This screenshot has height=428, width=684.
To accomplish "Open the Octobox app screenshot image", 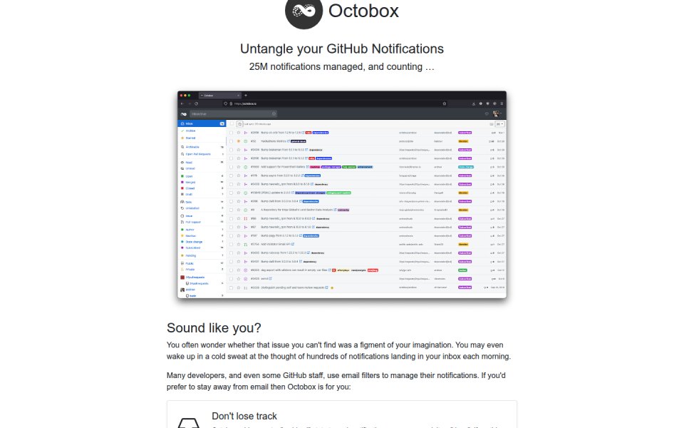I will coord(342,195).
